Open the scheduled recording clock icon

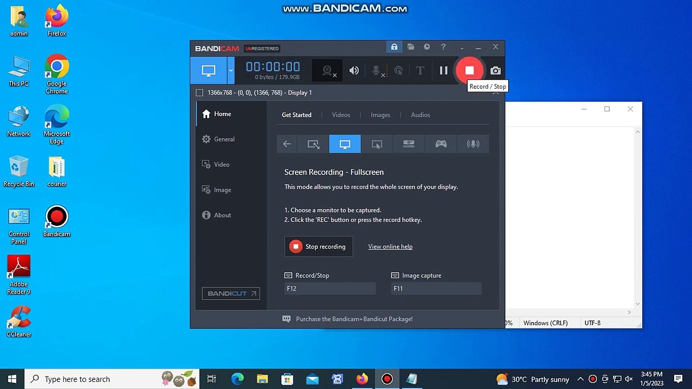427,47
